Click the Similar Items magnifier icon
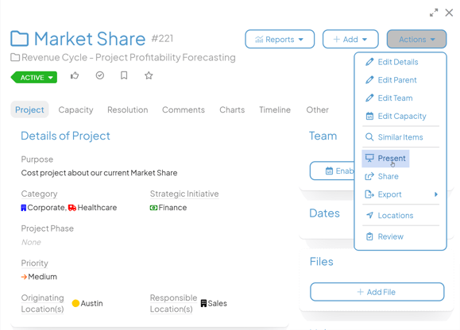Viewport: 460px width, 330px height. coord(369,137)
